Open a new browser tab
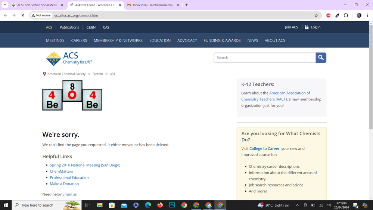The width and height of the screenshot is (373, 210). point(186,5)
